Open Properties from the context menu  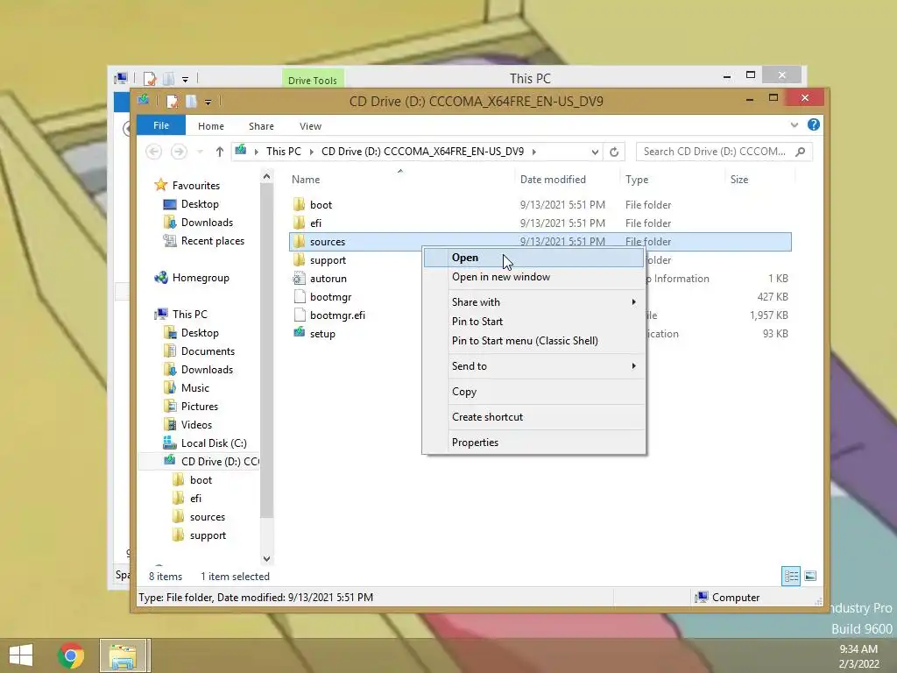click(533, 443)
